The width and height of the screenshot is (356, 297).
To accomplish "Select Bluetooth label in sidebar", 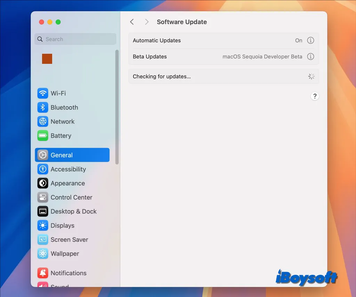I will pos(64,107).
